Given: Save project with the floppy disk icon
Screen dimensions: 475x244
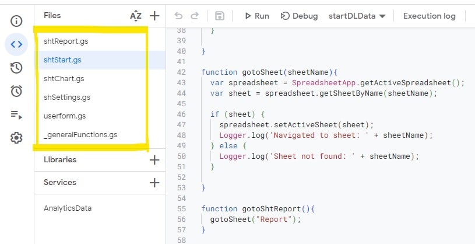Looking at the screenshot, I should (x=220, y=16).
